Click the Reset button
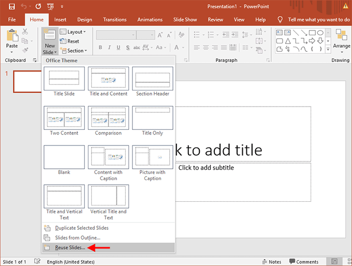Screen dimensions: 352x266 tap(69, 41)
